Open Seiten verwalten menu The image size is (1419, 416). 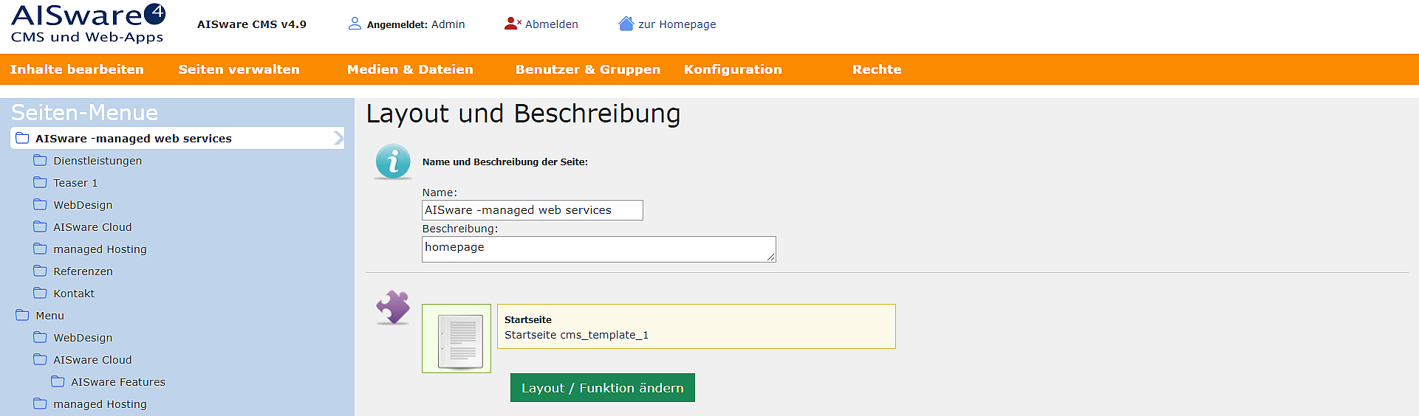pos(239,69)
